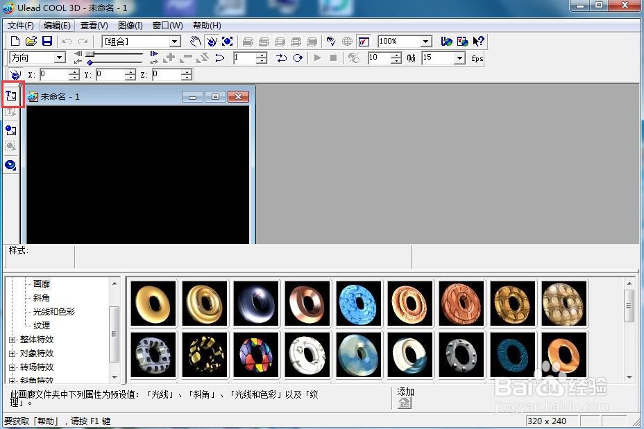Open the 帮助(H) menu
The image size is (644, 429).
tap(207, 26)
